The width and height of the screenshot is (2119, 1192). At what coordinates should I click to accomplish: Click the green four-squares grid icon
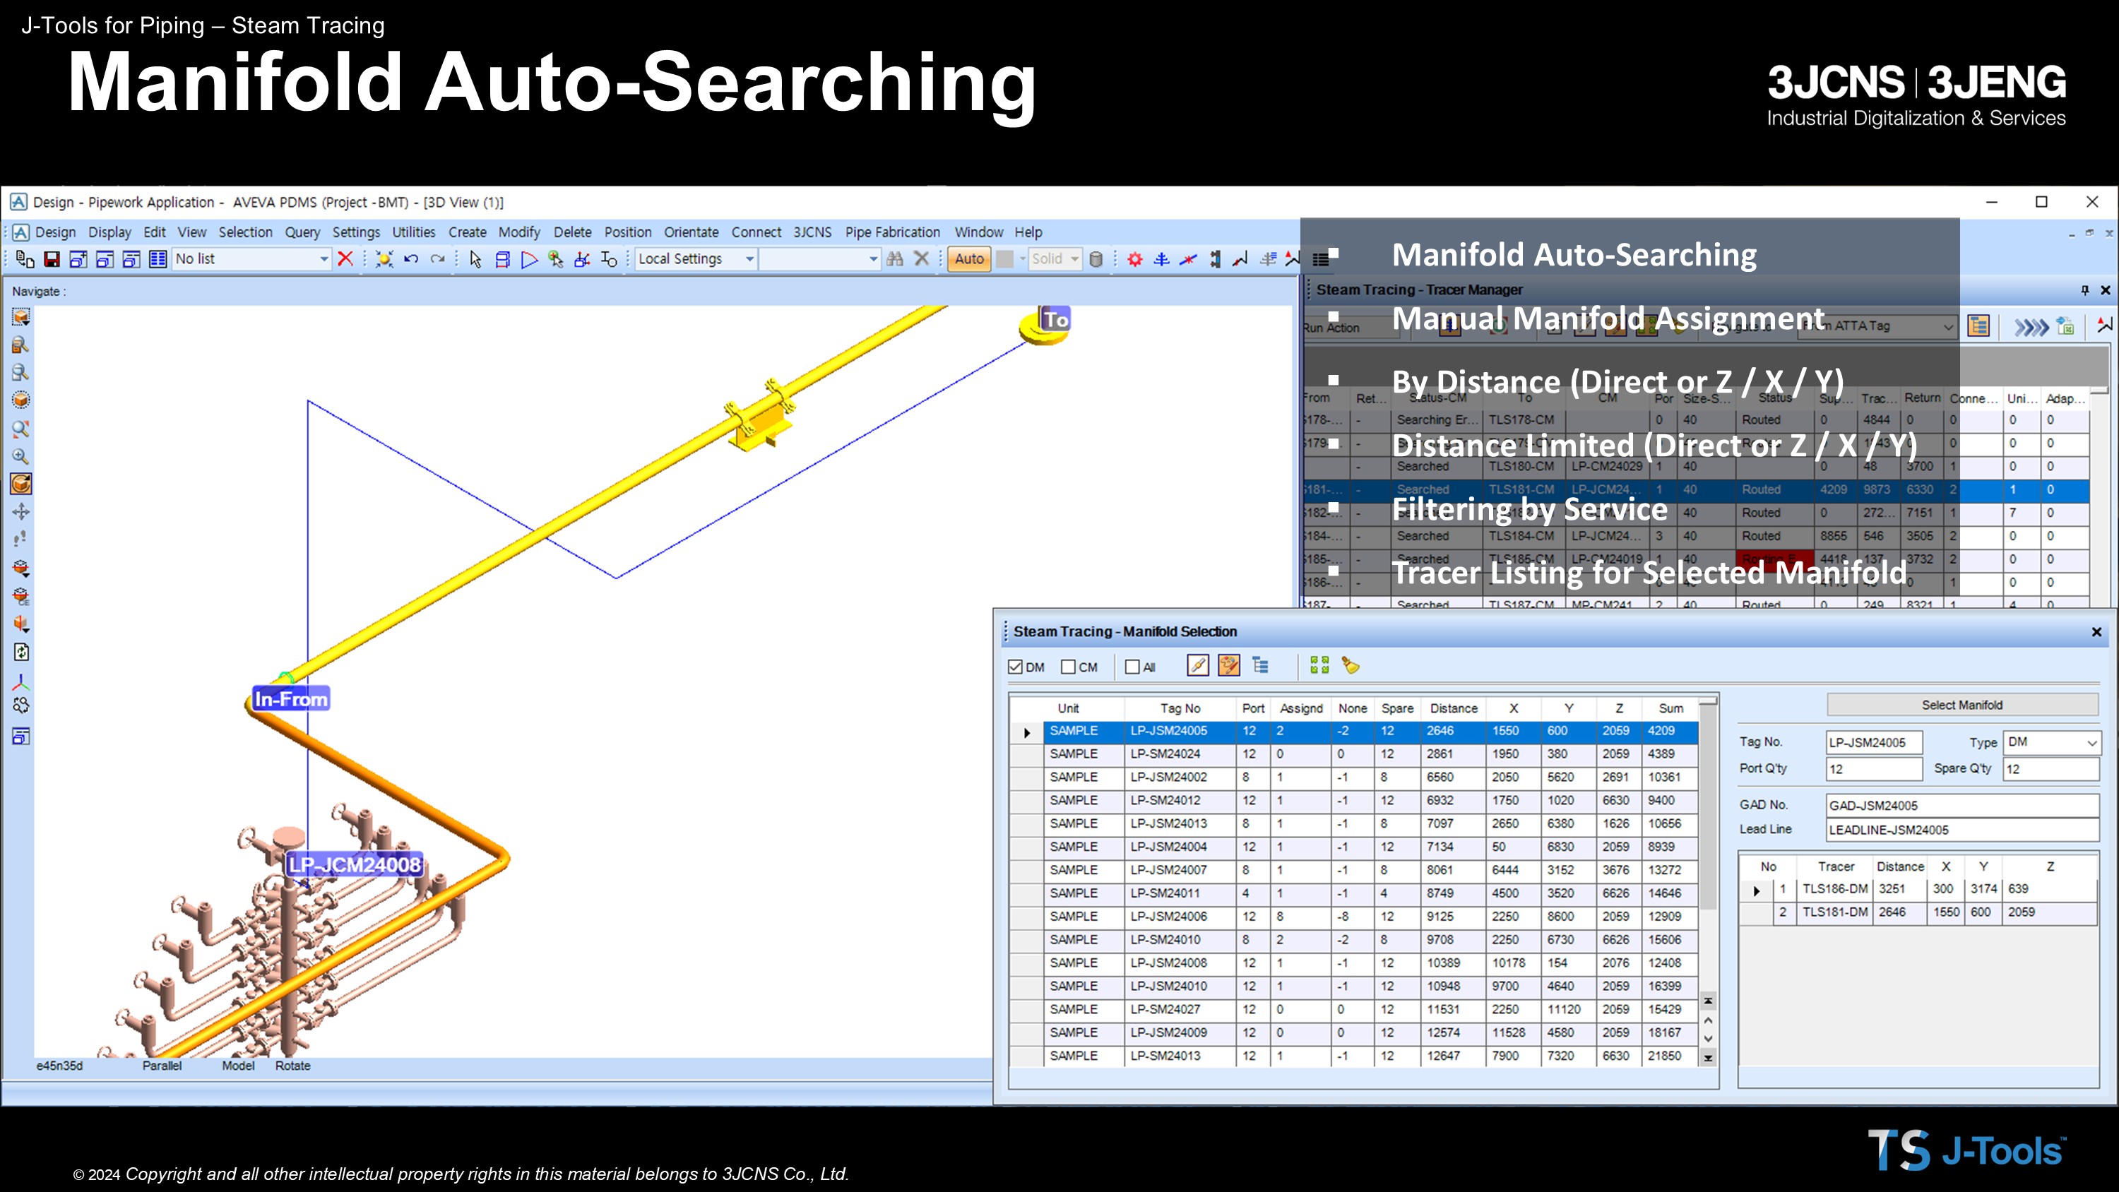click(x=1319, y=665)
